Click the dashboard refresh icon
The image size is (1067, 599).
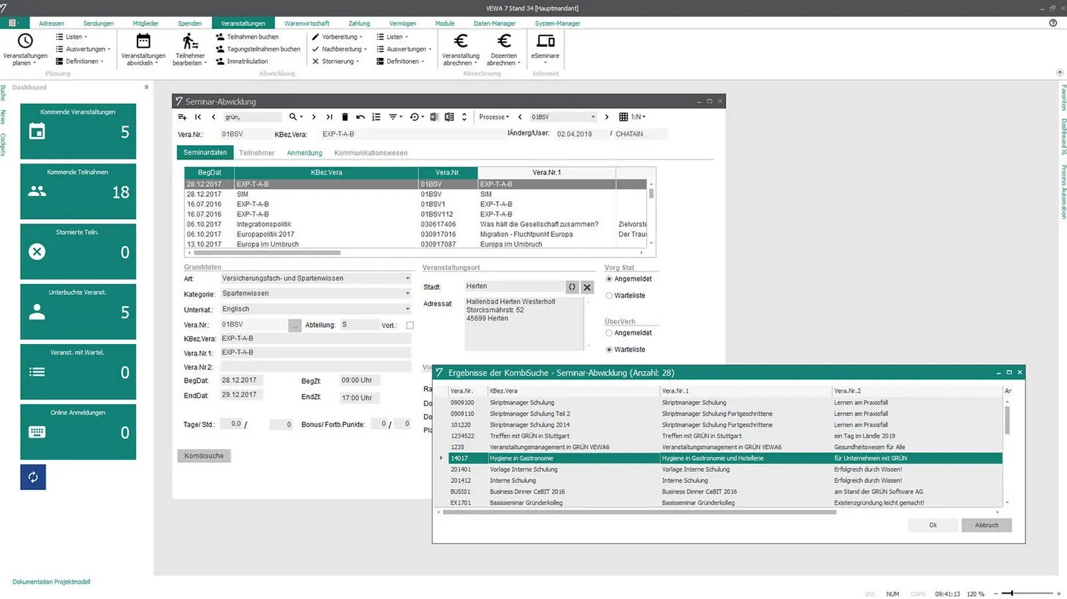[33, 477]
